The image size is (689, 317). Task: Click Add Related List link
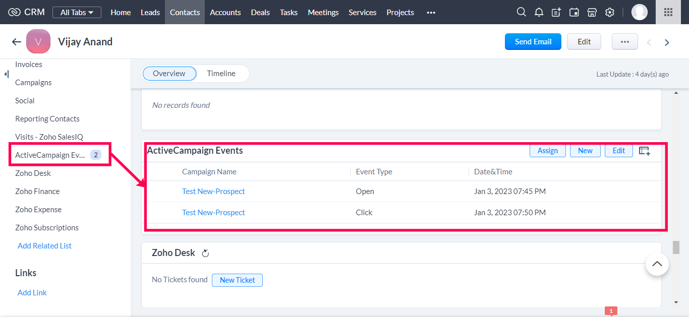point(44,246)
